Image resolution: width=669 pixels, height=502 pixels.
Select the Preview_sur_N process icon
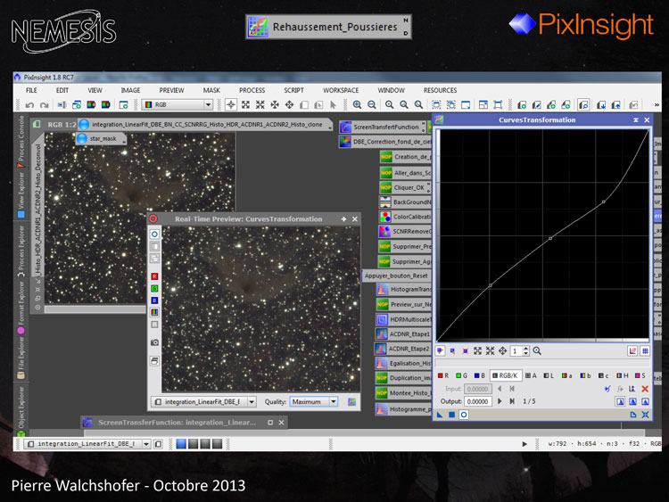coord(404,304)
